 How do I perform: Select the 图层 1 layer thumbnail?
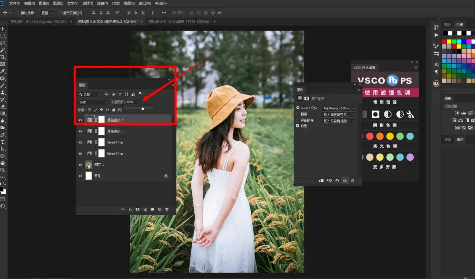click(x=88, y=165)
